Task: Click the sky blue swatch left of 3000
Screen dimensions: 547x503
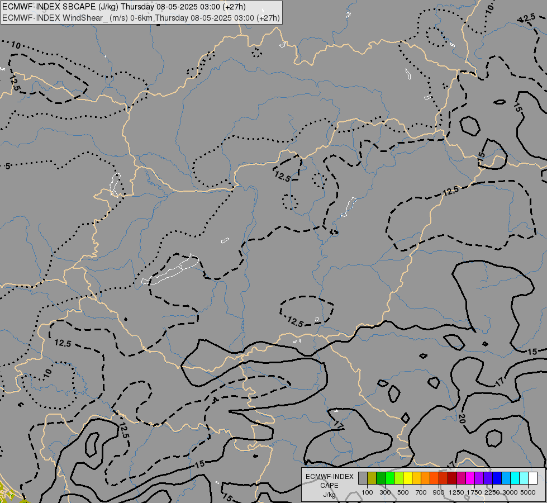Action: tap(506, 478)
